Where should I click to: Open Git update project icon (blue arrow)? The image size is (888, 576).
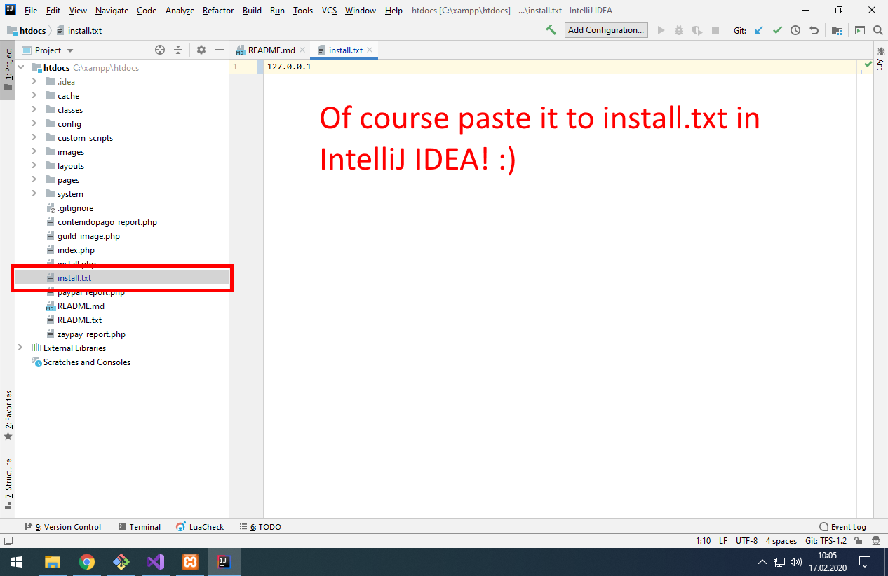click(x=759, y=30)
